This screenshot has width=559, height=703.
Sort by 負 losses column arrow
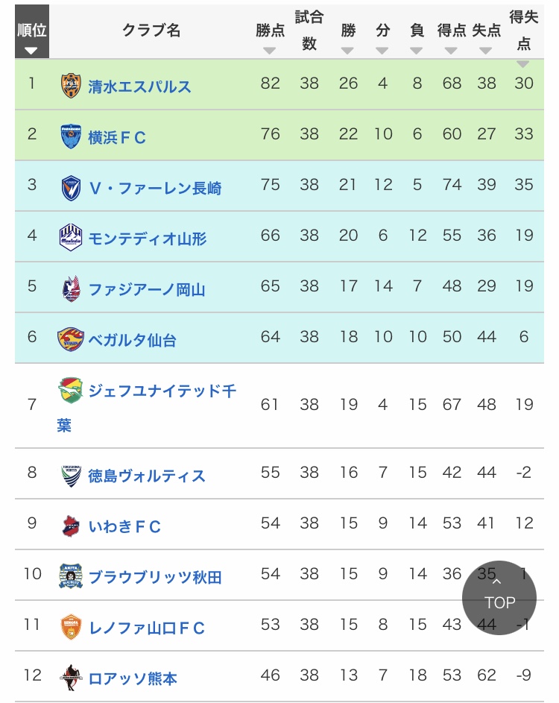(417, 51)
